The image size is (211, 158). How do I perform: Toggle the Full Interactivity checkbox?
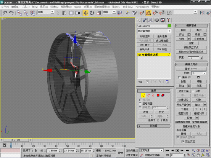click(x=182, y=142)
